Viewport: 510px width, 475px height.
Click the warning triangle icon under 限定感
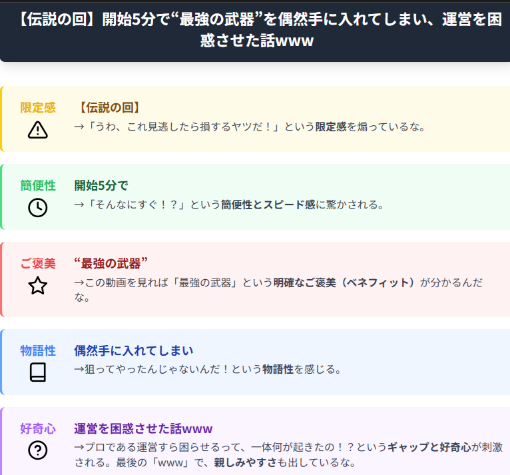[x=38, y=130]
